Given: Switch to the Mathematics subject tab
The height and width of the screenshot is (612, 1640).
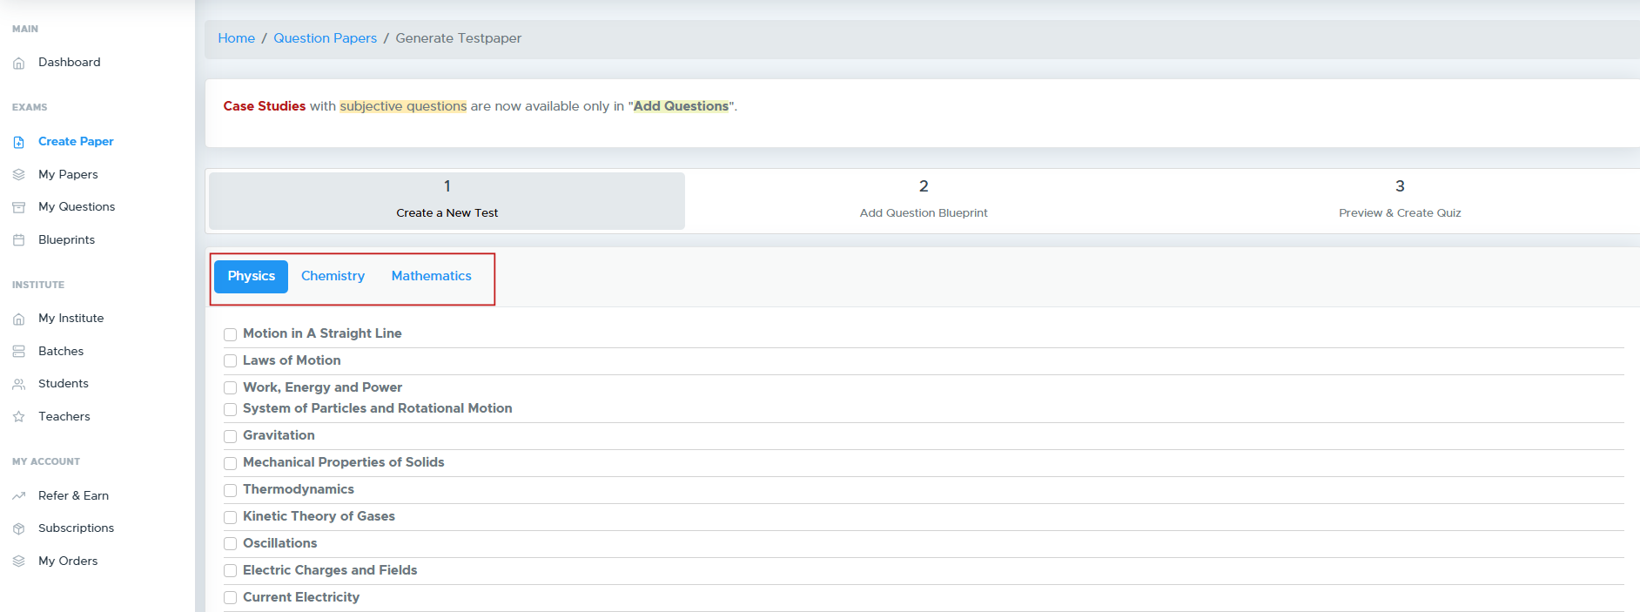Looking at the screenshot, I should coord(431,276).
